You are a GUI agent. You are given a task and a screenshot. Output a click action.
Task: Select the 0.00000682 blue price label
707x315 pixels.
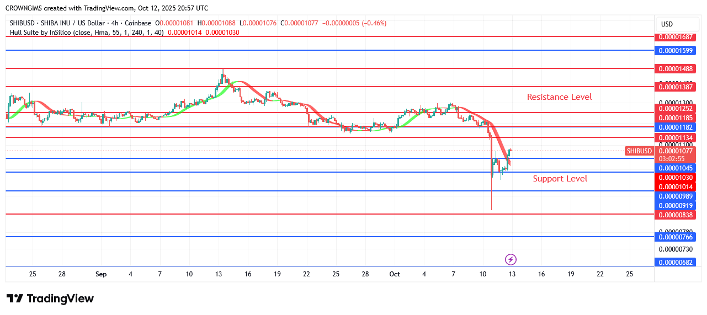(x=673, y=262)
